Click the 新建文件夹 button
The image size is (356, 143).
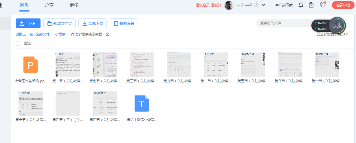60,23
